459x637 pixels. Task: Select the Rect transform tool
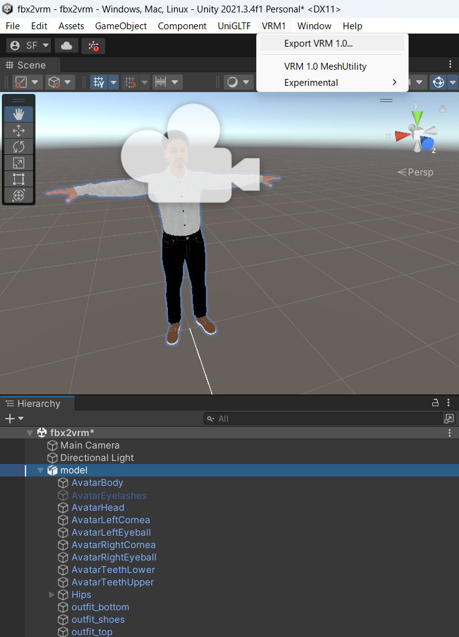[x=19, y=179]
